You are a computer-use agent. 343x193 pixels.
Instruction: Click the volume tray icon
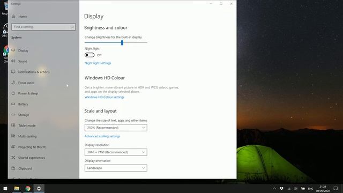click(x=296, y=189)
